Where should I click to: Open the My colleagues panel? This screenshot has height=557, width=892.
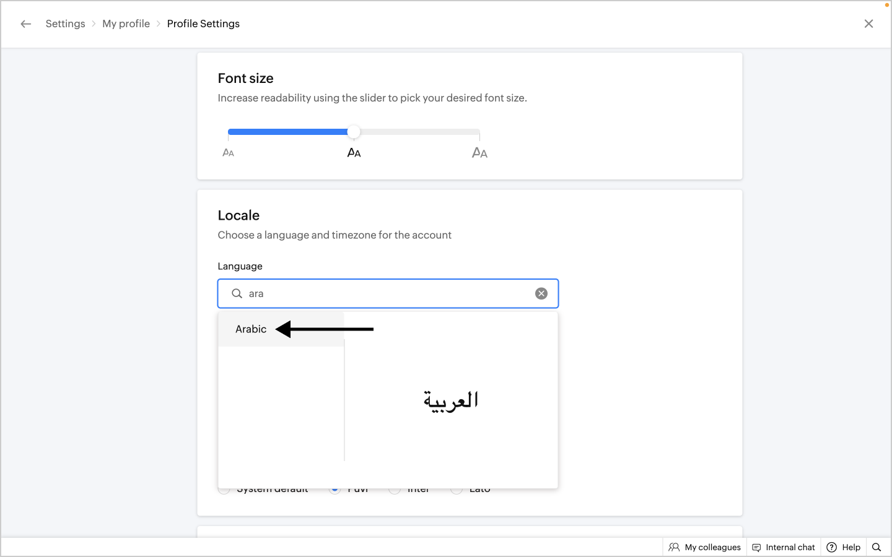coord(712,547)
